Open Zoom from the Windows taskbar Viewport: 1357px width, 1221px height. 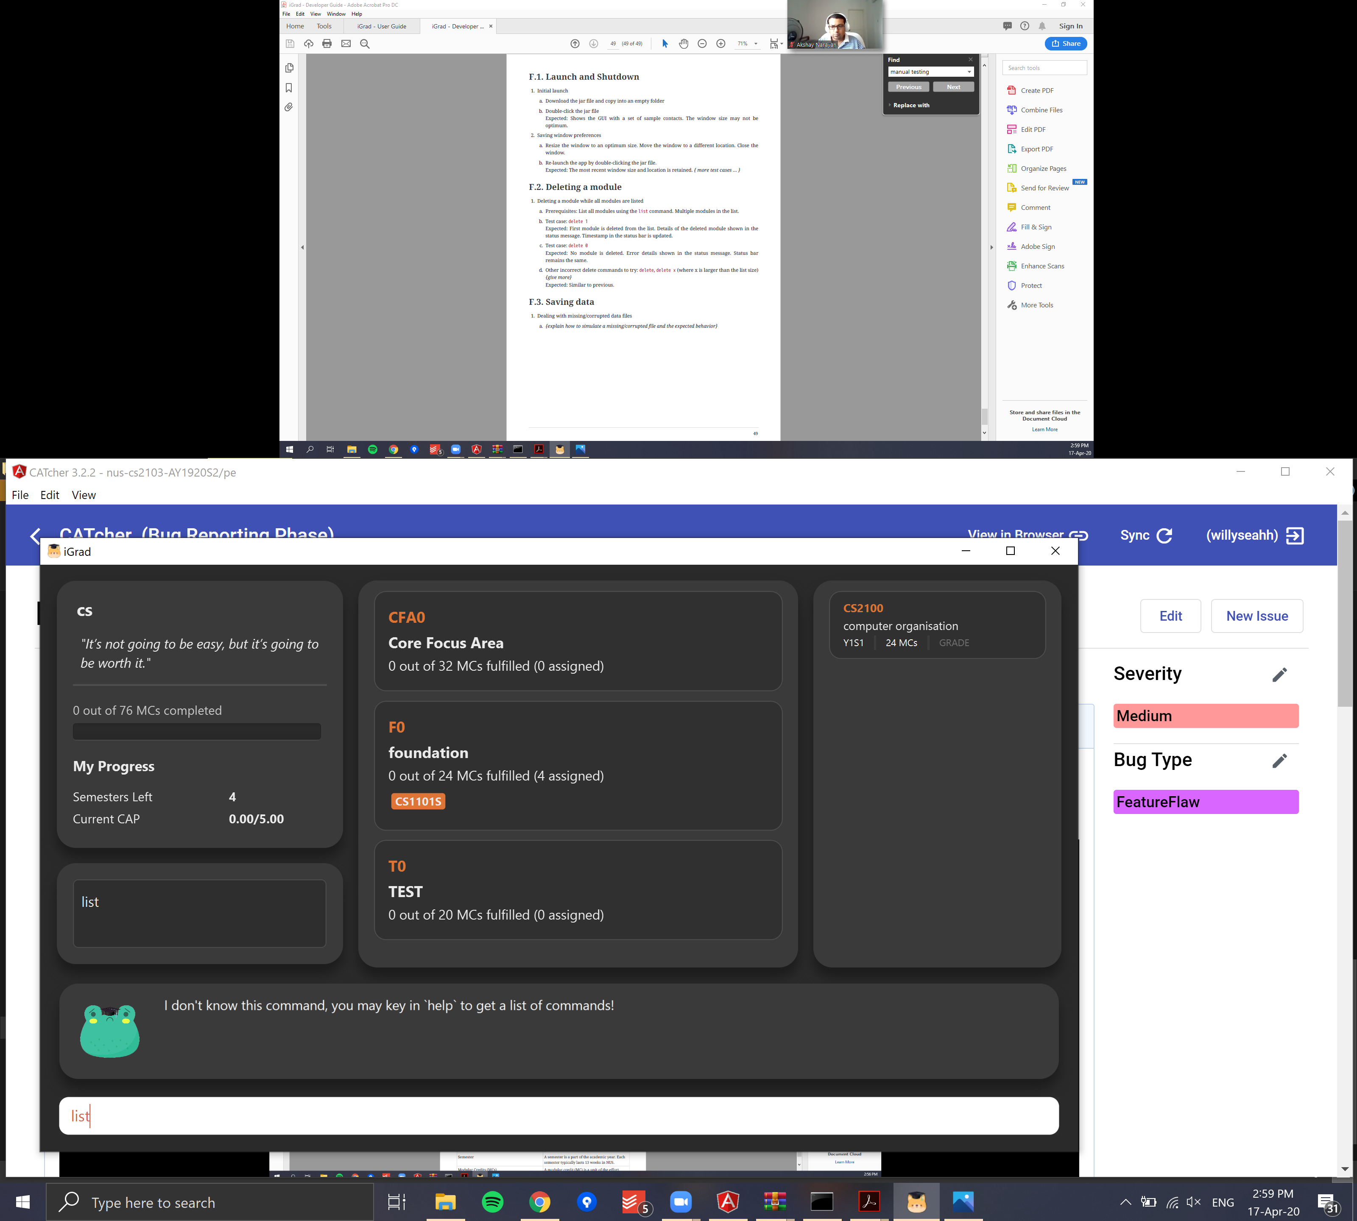coord(681,1201)
